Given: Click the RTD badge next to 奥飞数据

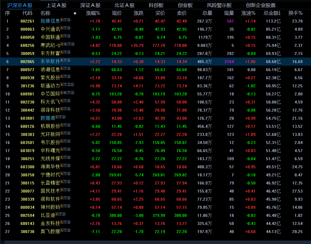Looking at the screenshot, I should pos(66,230).
